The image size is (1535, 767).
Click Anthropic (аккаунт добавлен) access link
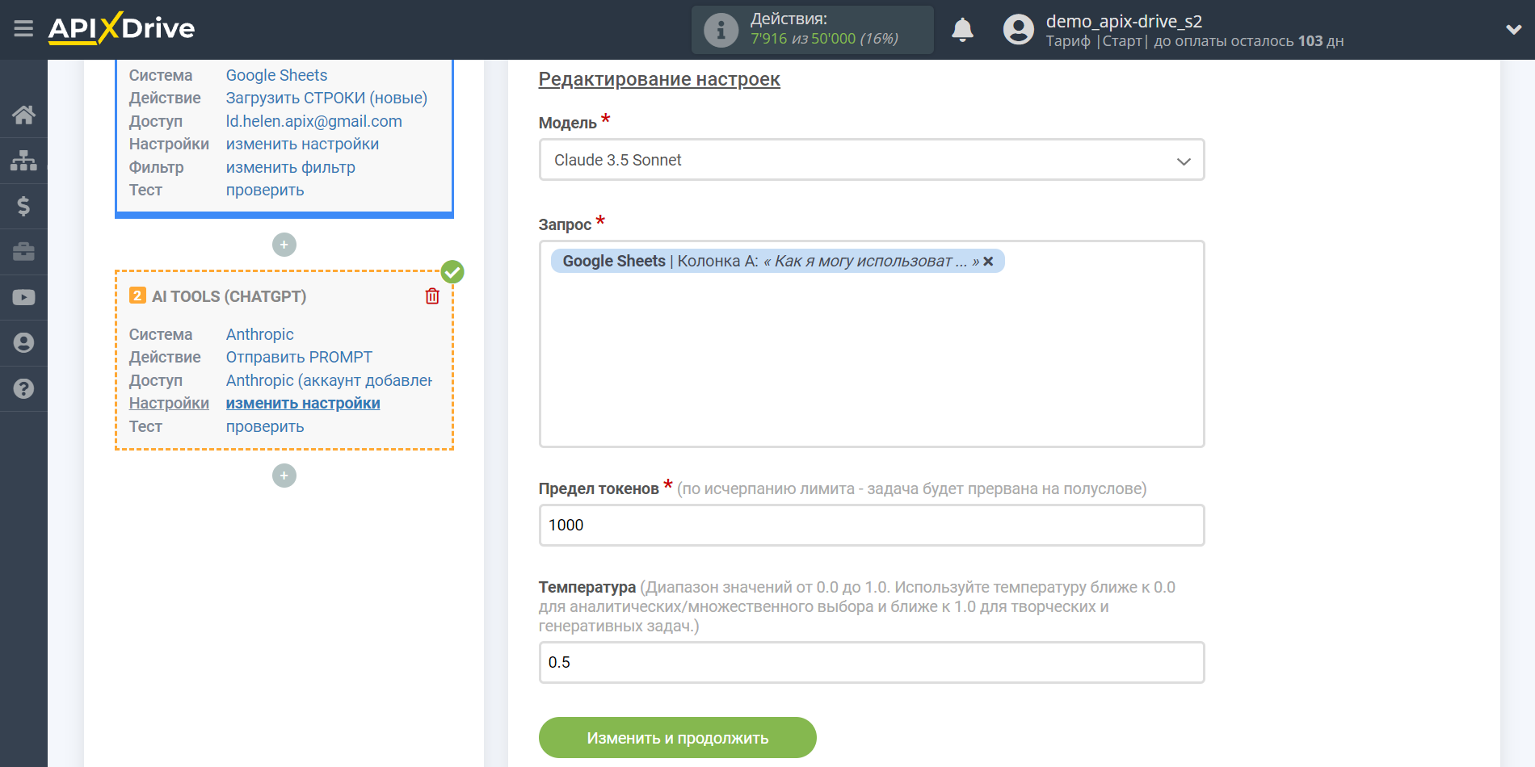tap(329, 380)
